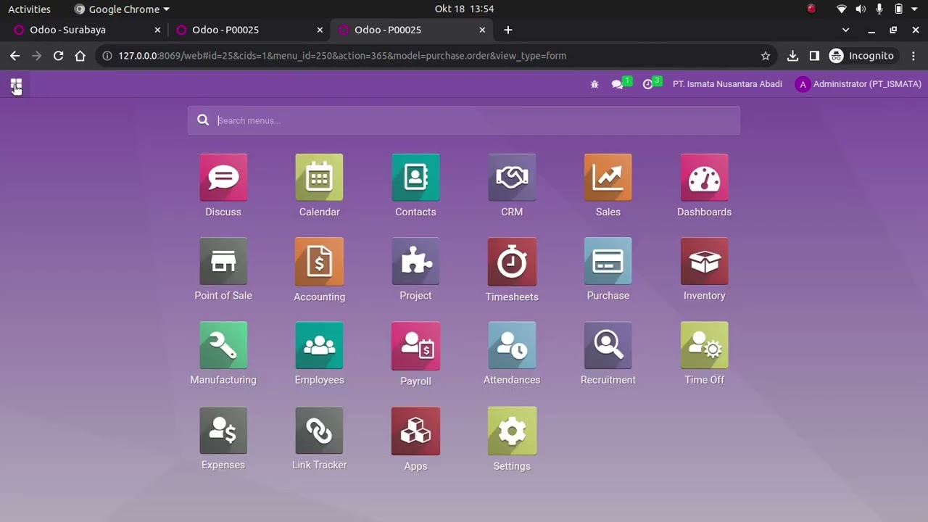Click the Odoo home menu grid icon
928x522 pixels.
(16, 85)
